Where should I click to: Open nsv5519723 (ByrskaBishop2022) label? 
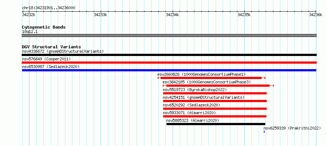pyautogui.click(x=195, y=90)
